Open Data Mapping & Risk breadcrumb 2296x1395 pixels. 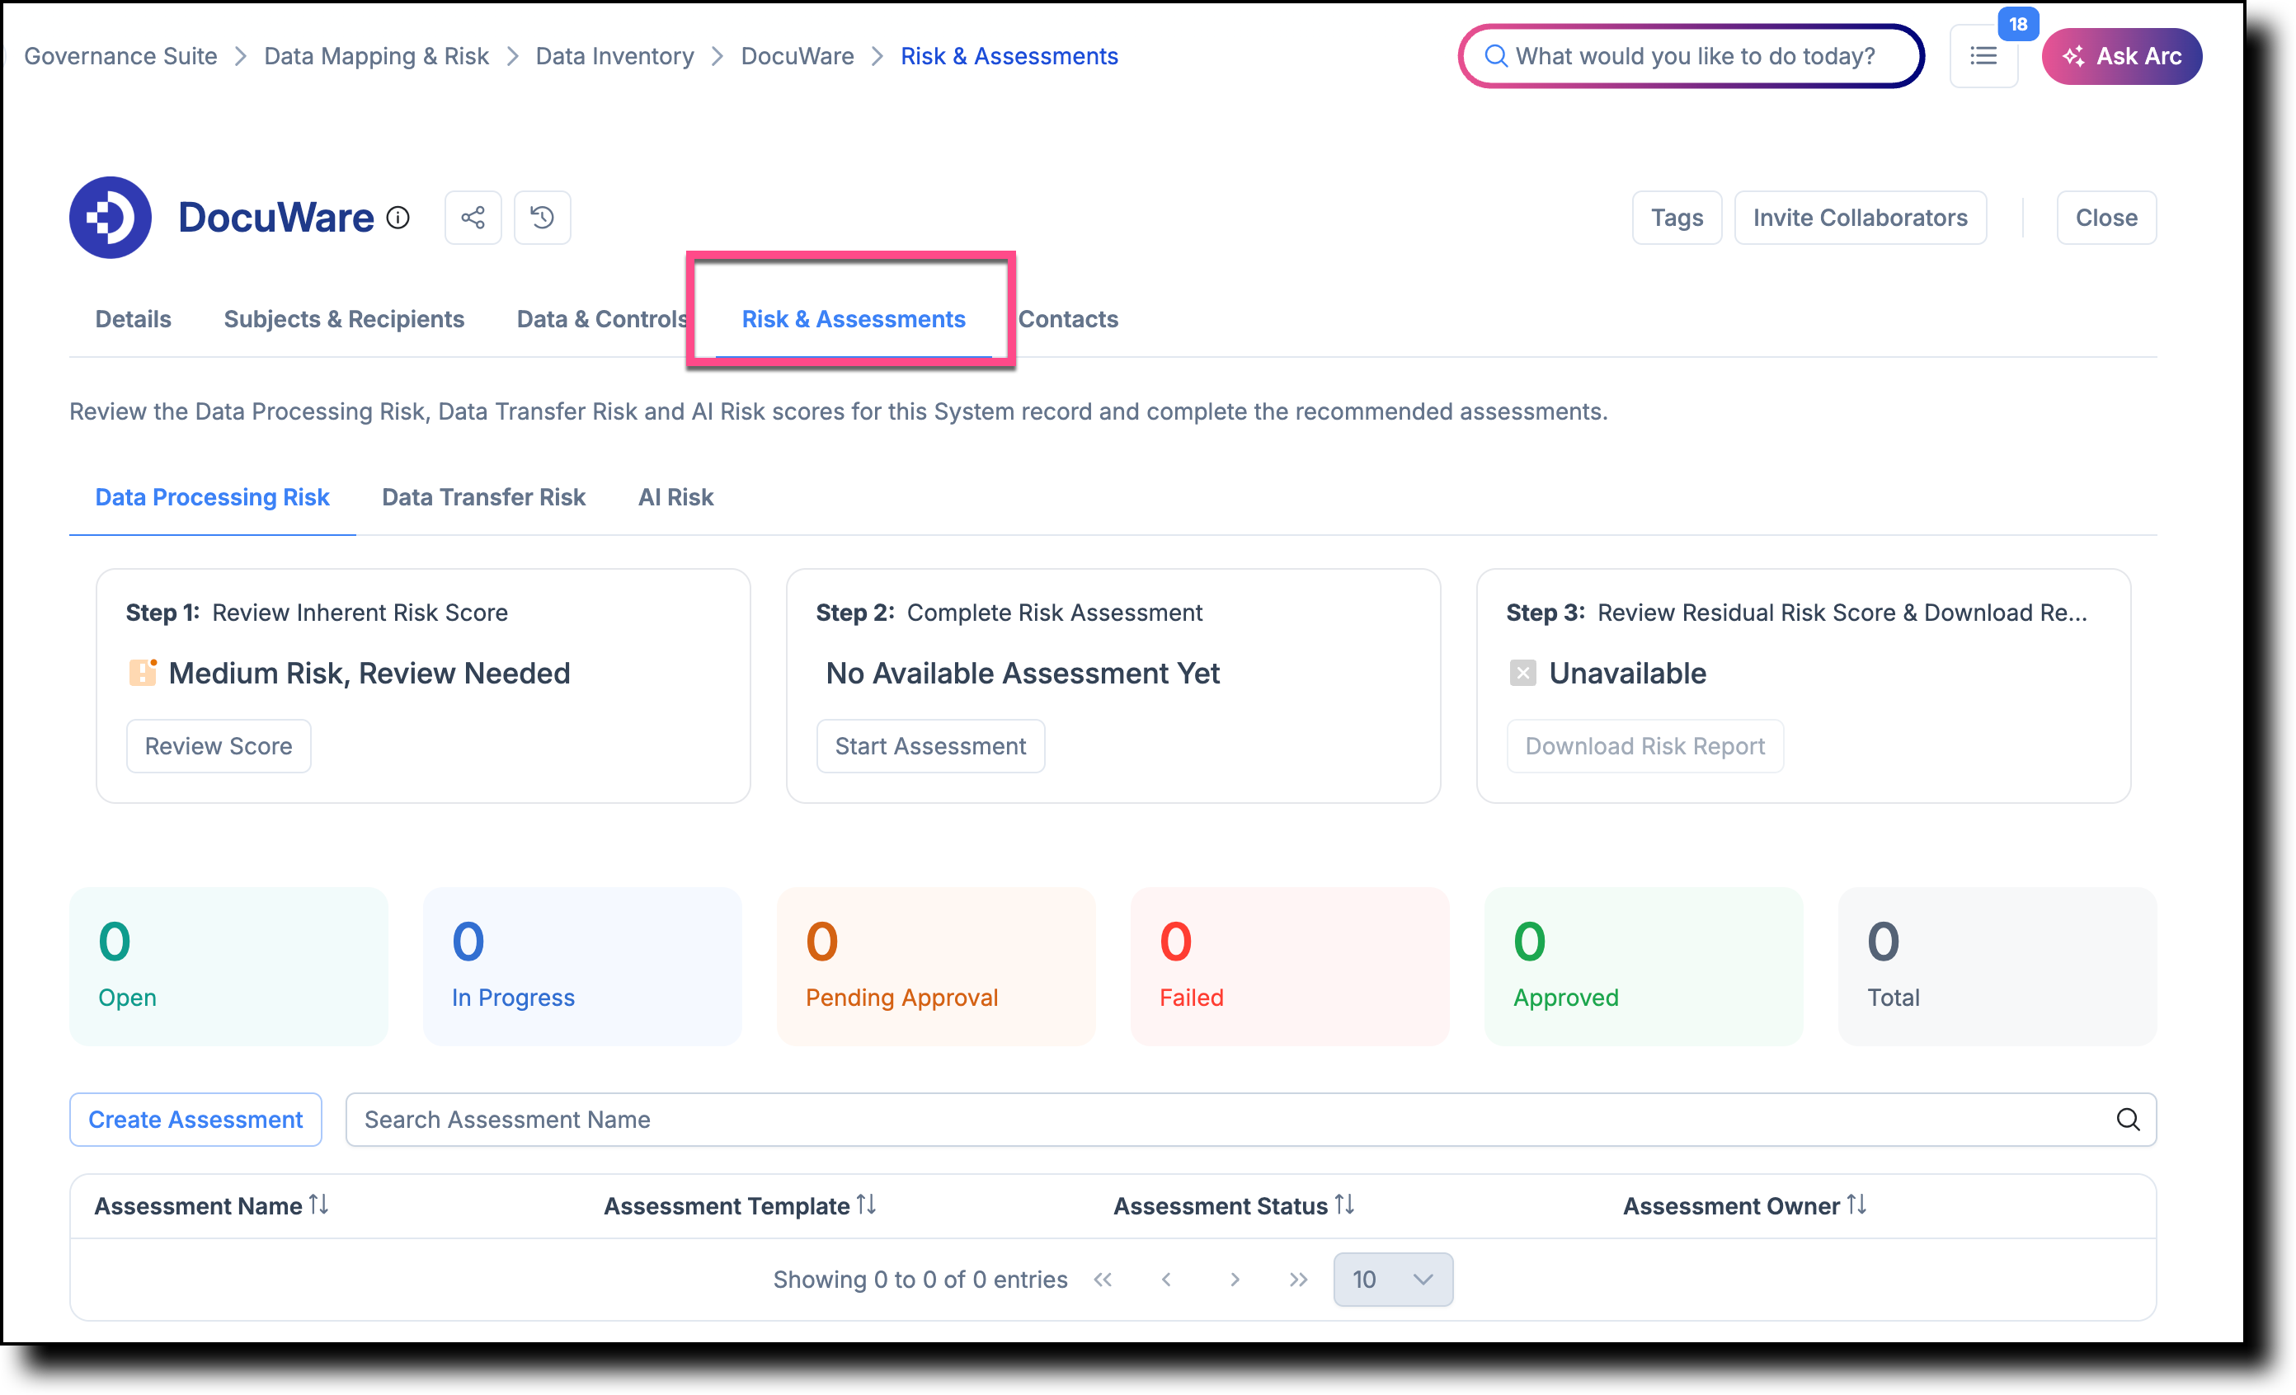tap(376, 56)
